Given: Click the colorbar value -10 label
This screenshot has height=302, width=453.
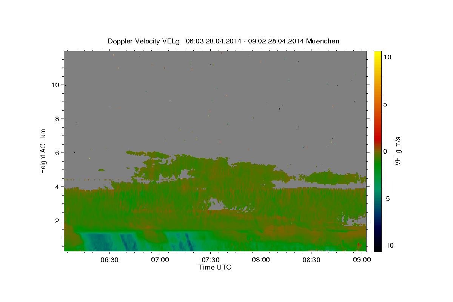Looking at the screenshot, I should click(388, 246).
